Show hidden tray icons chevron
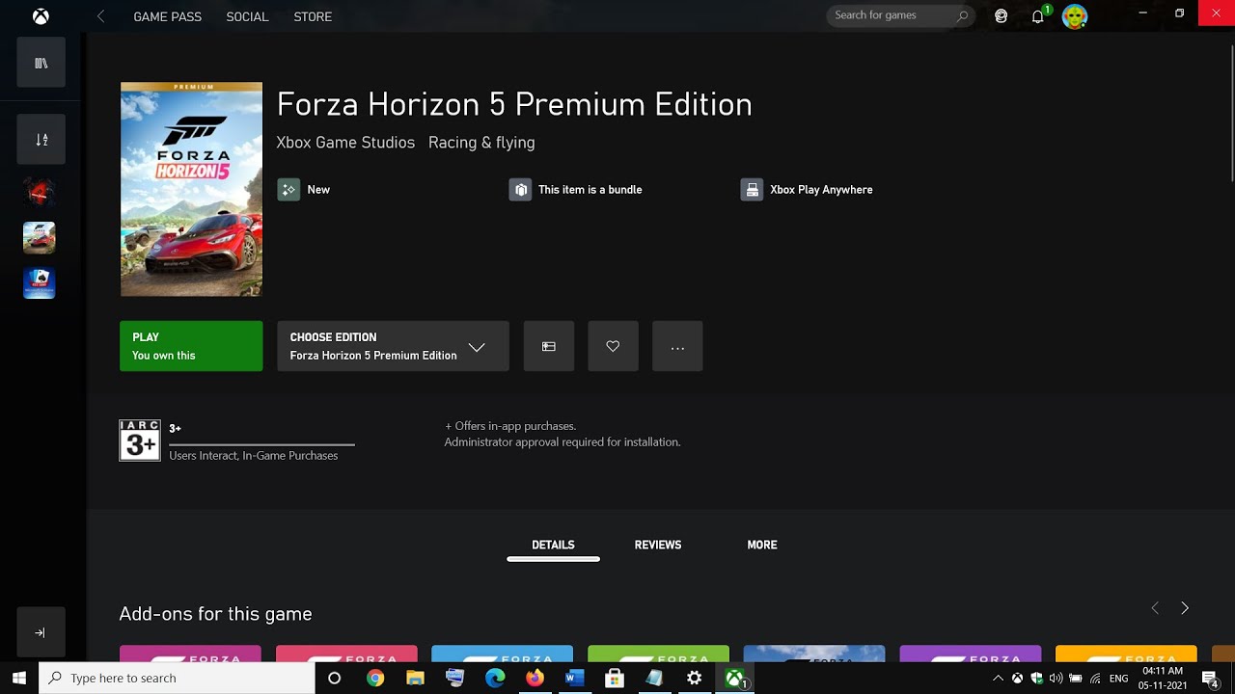 pyautogui.click(x=999, y=679)
